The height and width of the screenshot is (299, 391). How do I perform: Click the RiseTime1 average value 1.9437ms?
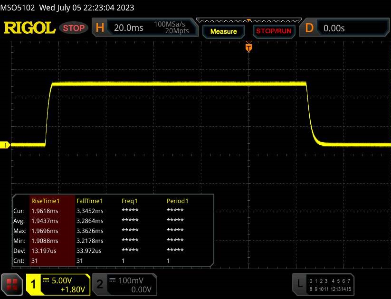[45, 221]
